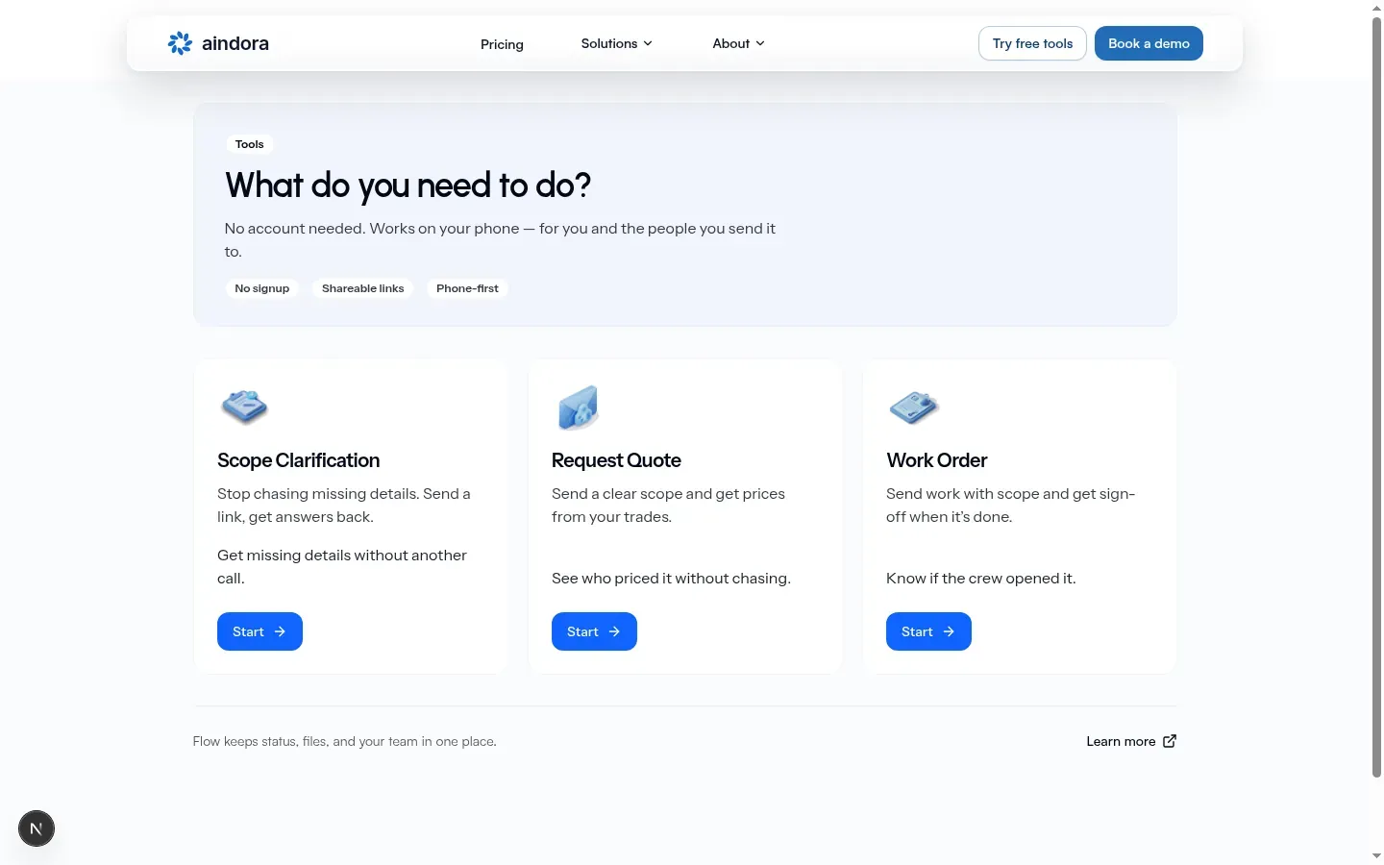
Task: Click the What do you need to do? heading
Action: tap(408, 185)
